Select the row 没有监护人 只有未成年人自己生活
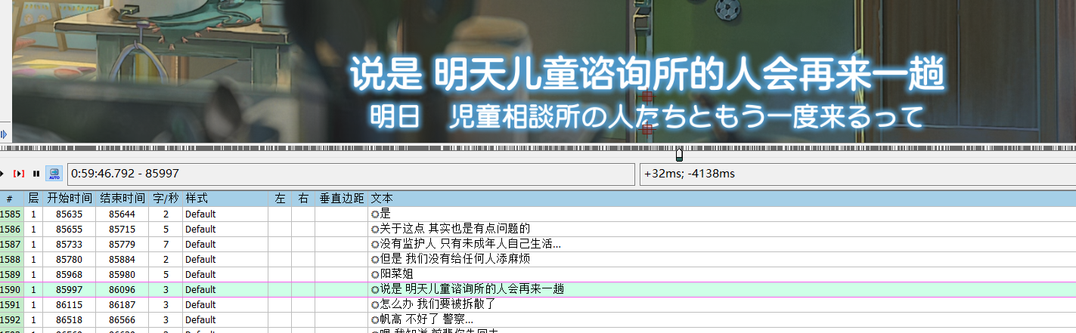The height and width of the screenshot is (333, 1076). tap(538, 244)
